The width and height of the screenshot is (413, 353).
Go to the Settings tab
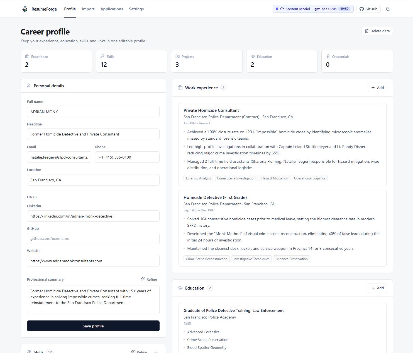(136, 9)
